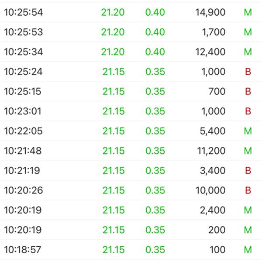This screenshot has width=262, height=262.
Task: Click the B marker at 10:23:01
Action: click(x=248, y=111)
